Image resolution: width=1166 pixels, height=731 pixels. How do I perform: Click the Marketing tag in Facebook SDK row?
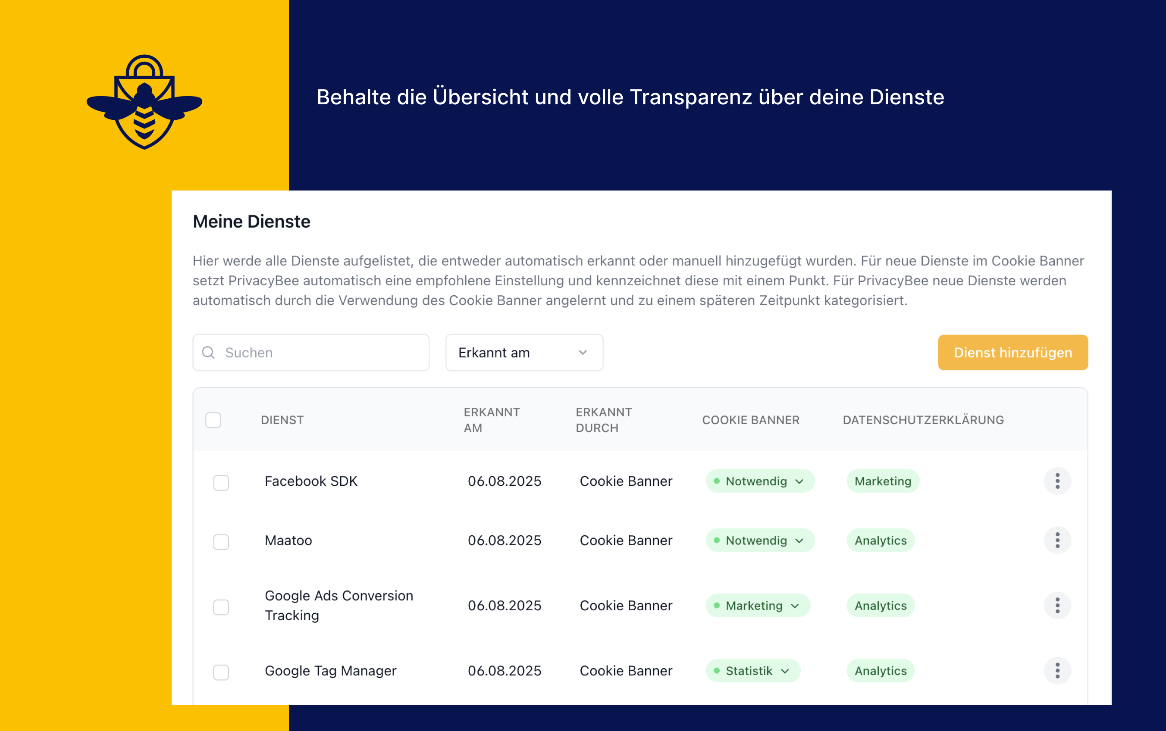click(883, 481)
